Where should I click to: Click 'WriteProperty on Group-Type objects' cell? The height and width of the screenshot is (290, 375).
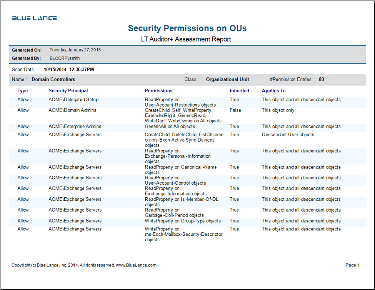pyautogui.click(x=183, y=221)
